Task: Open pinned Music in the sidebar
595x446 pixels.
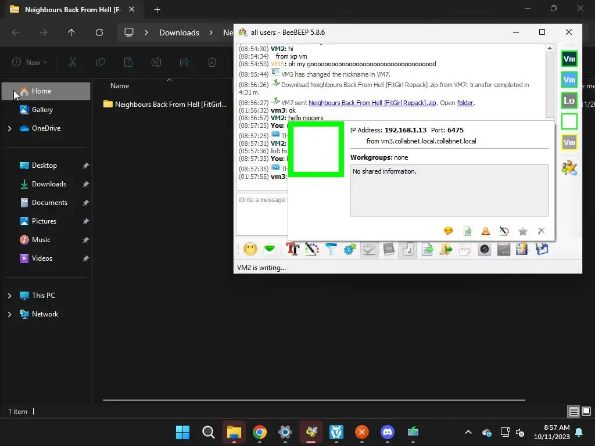Action: click(x=41, y=240)
